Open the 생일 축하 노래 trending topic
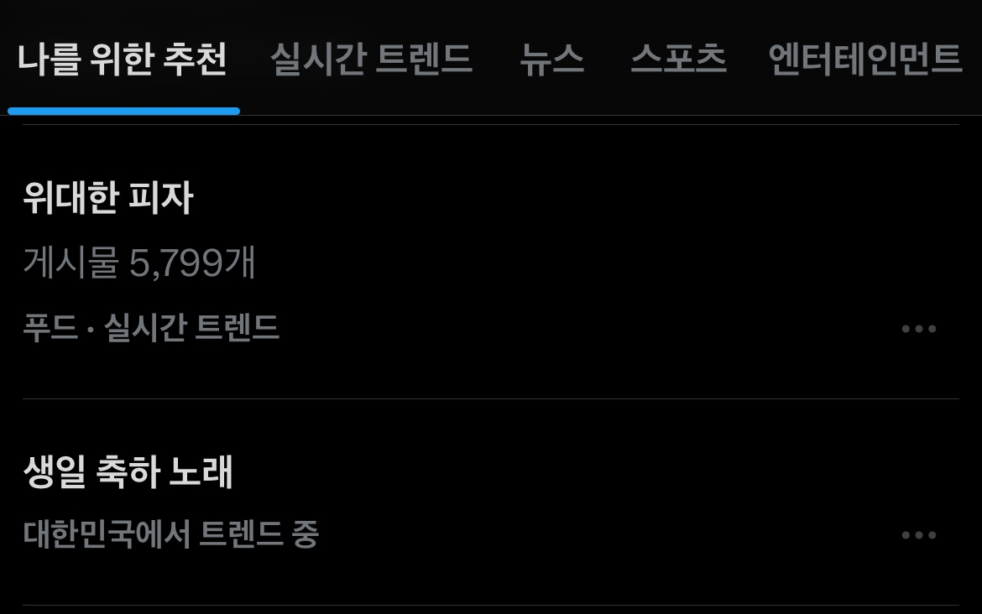This screenshot has height=614, width=982. (128, 471)
